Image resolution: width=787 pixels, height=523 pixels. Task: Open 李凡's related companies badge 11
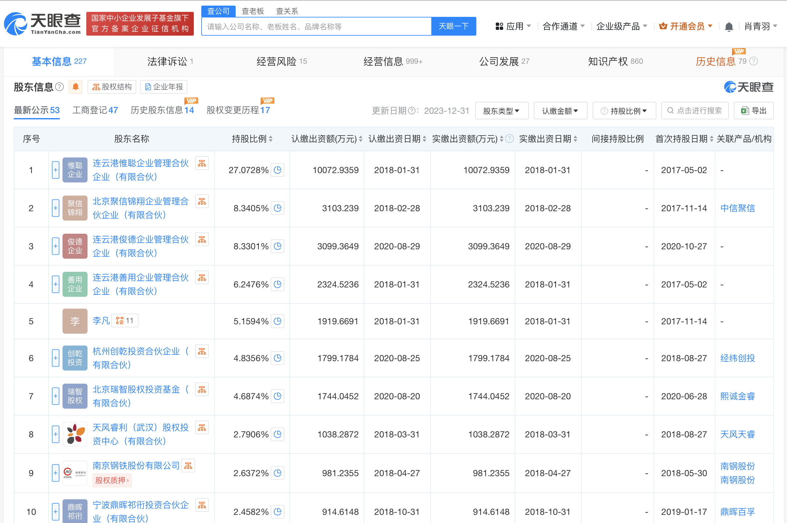[x=125, y=321]
